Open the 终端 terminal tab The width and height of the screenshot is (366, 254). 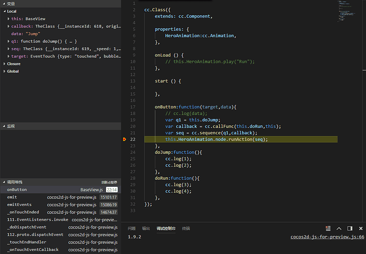pos(186,229)
